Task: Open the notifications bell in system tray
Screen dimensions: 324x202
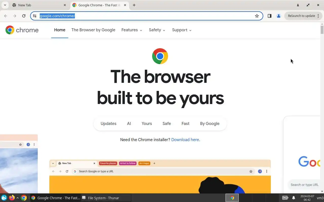Action: click(294, 198)
